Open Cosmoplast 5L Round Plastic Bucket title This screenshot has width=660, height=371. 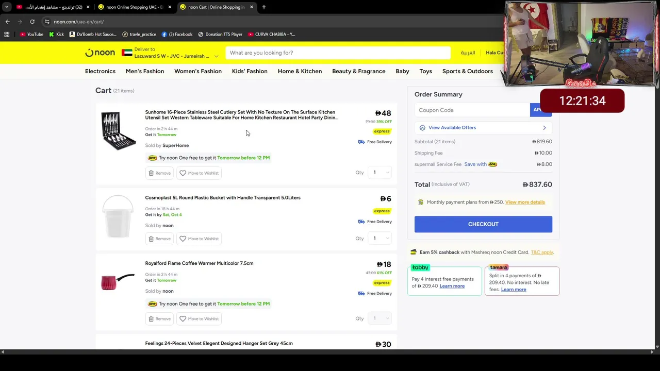coord(223,198)
